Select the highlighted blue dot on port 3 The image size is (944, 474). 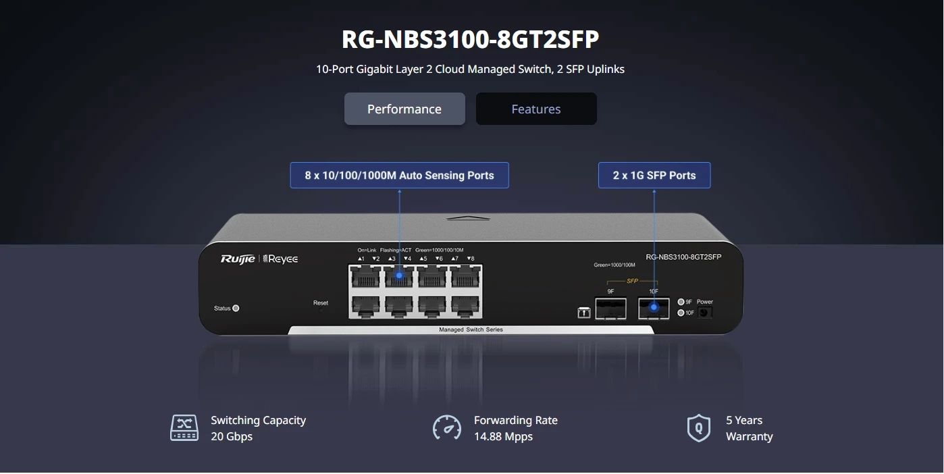tap(399, 275)
